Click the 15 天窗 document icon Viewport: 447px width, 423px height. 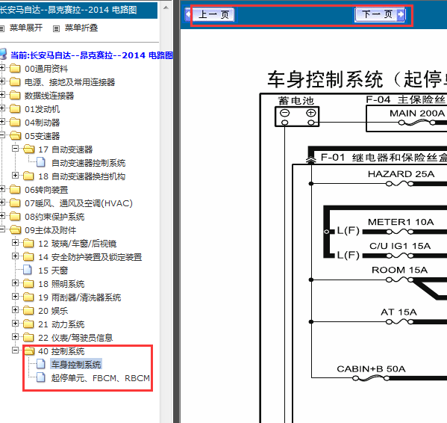coord(28,270)
